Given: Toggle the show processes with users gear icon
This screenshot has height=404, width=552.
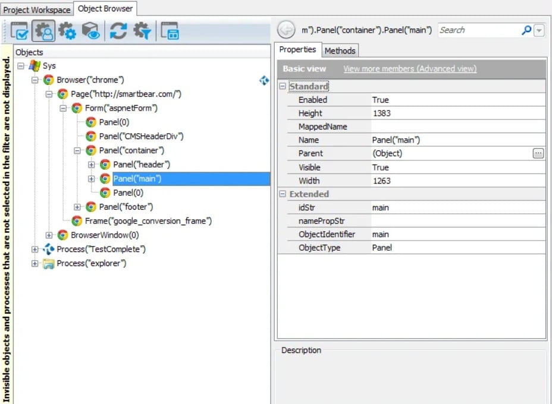Looking at the screenshot, I should [x=43, y=31].
